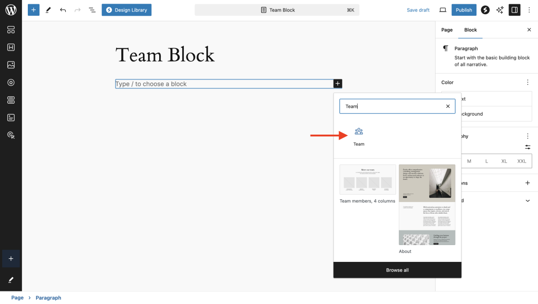This screenshot has height=304, width=538.
Task: Redo the last change
Action: 77,9
